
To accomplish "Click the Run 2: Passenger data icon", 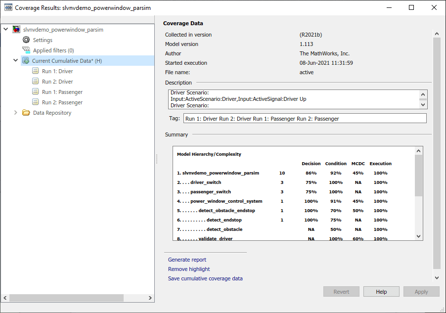I will click(x=35, y=102).
